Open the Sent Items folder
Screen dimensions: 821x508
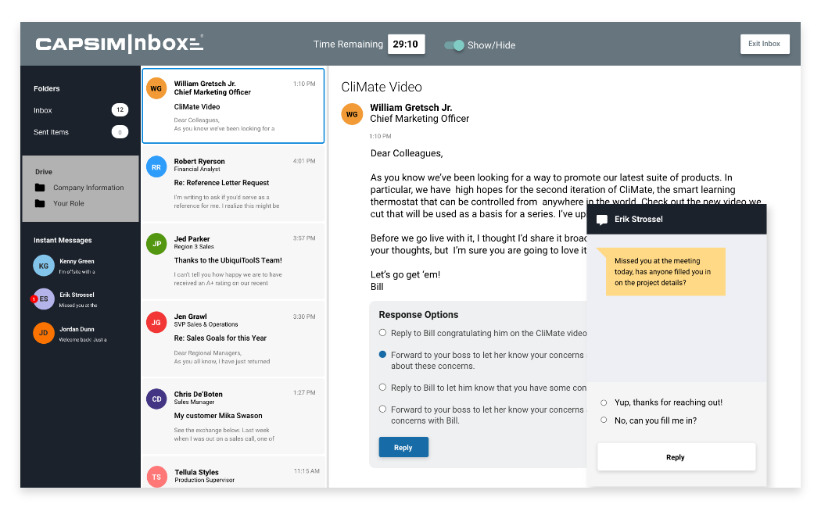click(52, 132)
